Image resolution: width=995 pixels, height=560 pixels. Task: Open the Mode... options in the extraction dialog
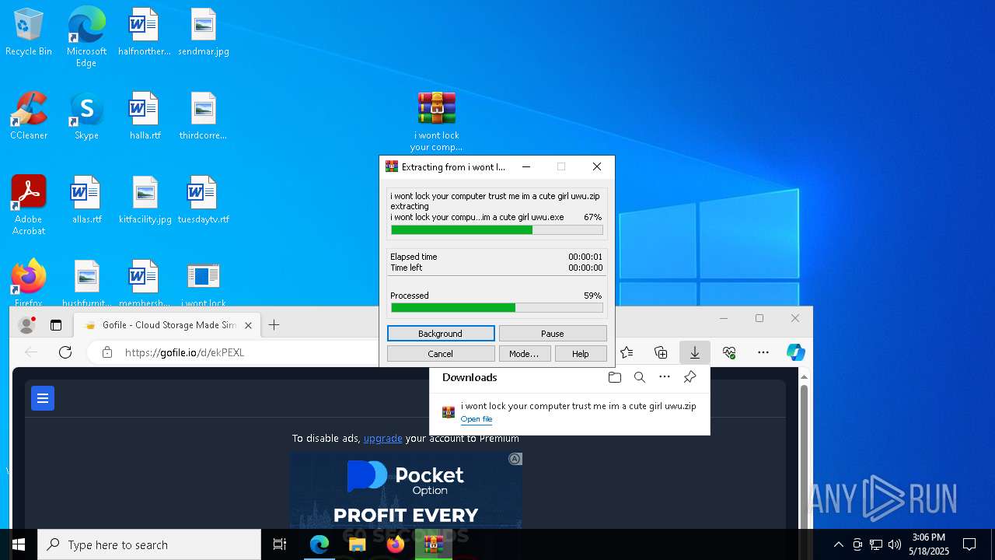coord(524,354)
